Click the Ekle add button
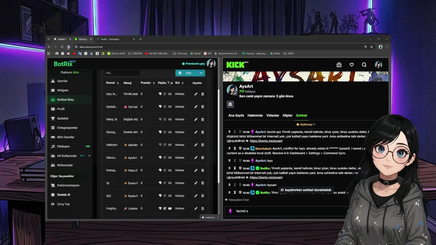This screenshot has width=436, height=245. click(x=186, y=73)
